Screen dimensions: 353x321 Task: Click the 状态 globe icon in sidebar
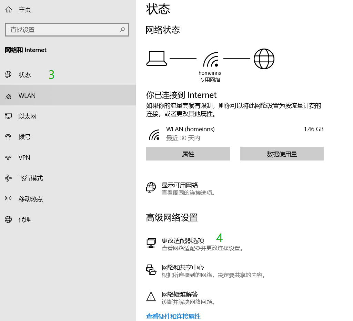coord(8,74)
